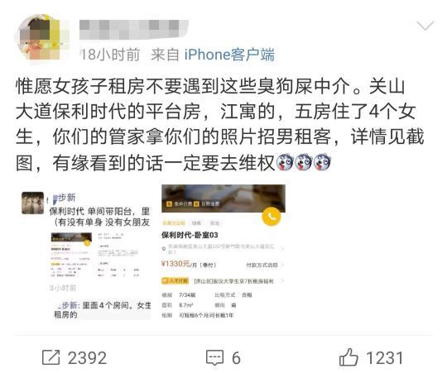The image size is (447, 373).
Task: Expand the post options chevron at top right
Action: [425, 26]
